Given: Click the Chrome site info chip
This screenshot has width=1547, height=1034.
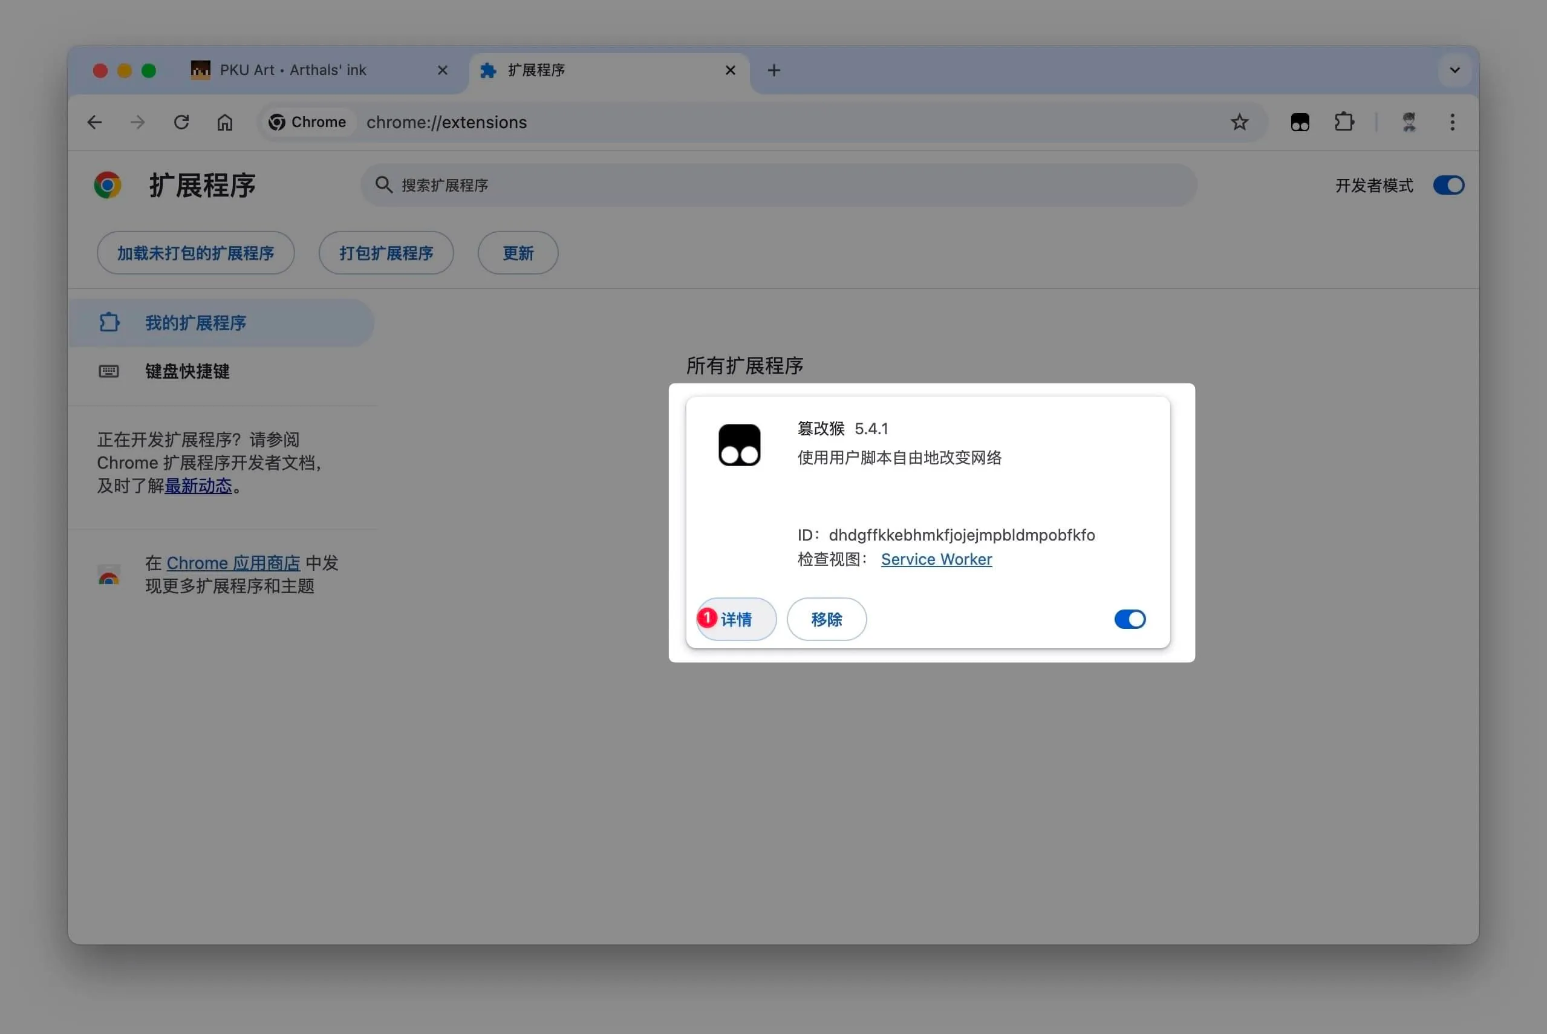Looking at the screenshot, I should pos(307,122).
